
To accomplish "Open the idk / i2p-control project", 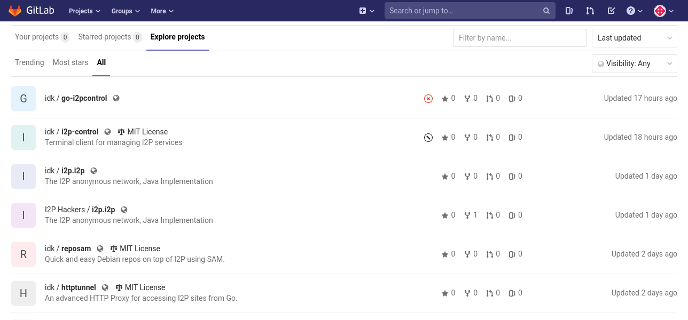I will [x=72, y=132].
